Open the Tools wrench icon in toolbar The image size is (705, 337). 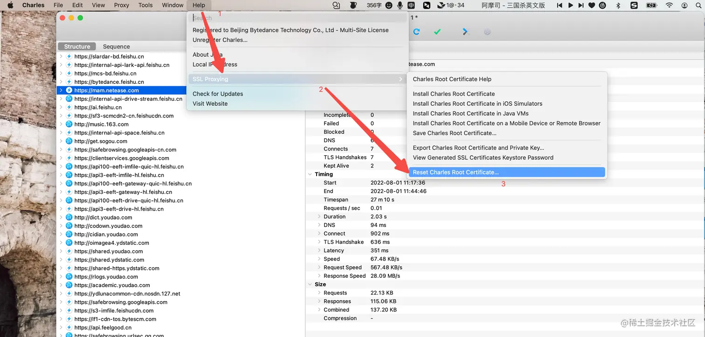click(x=465, y=32)
